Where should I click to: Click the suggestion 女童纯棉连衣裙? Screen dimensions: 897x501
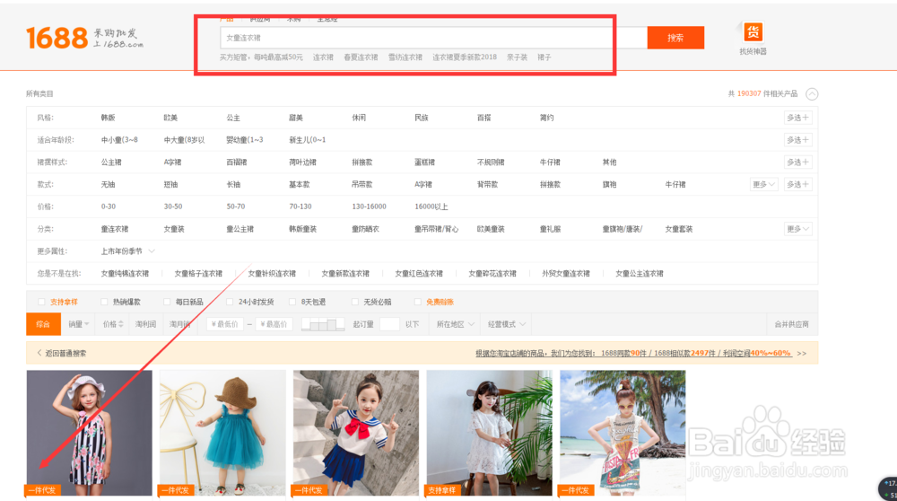[125, 274]
